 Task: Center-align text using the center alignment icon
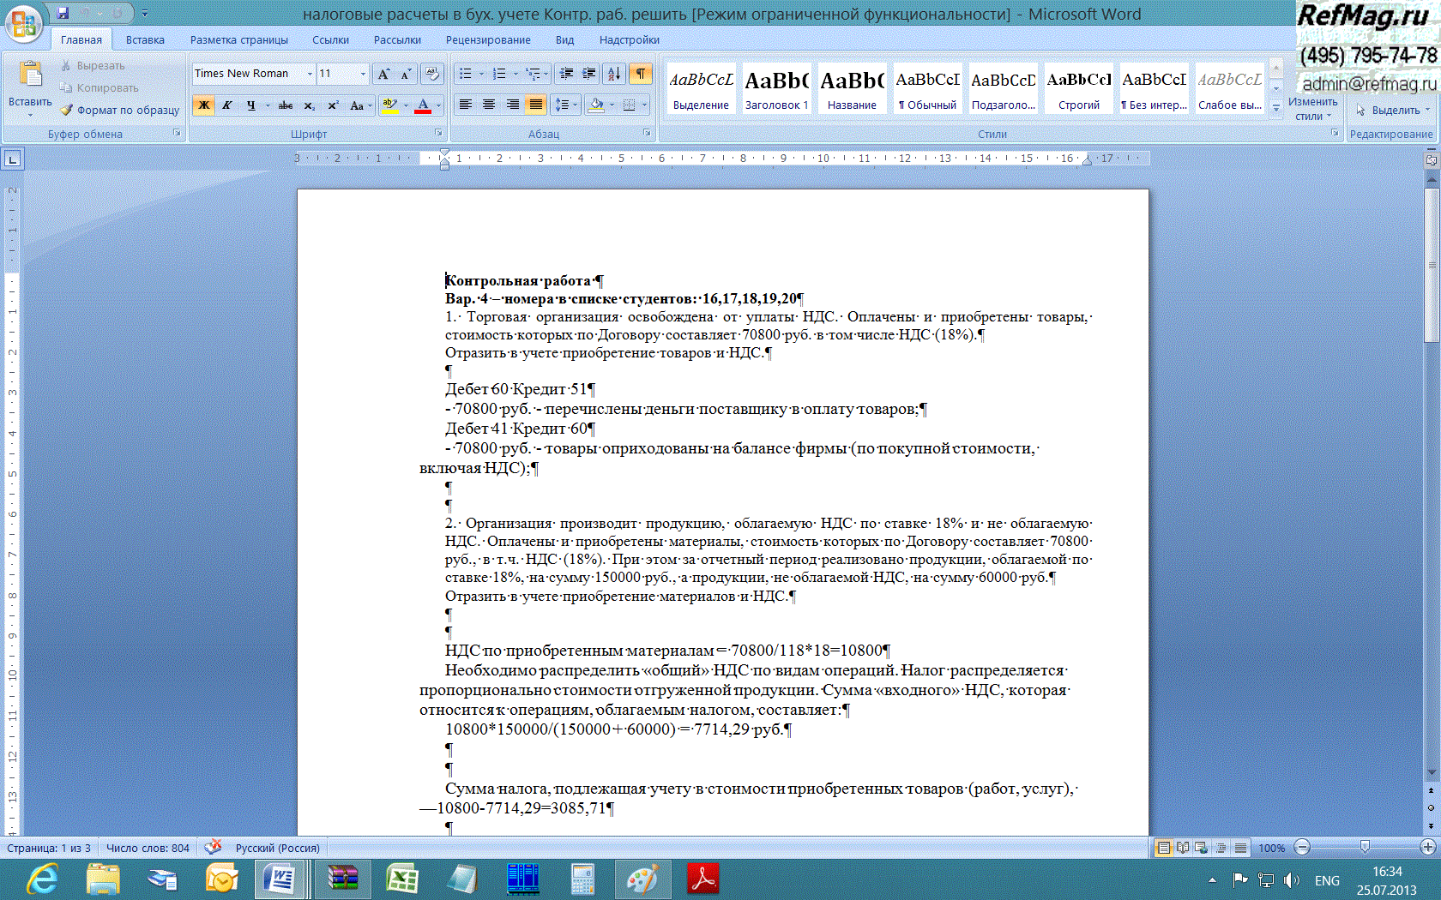(x=489, y=105)
